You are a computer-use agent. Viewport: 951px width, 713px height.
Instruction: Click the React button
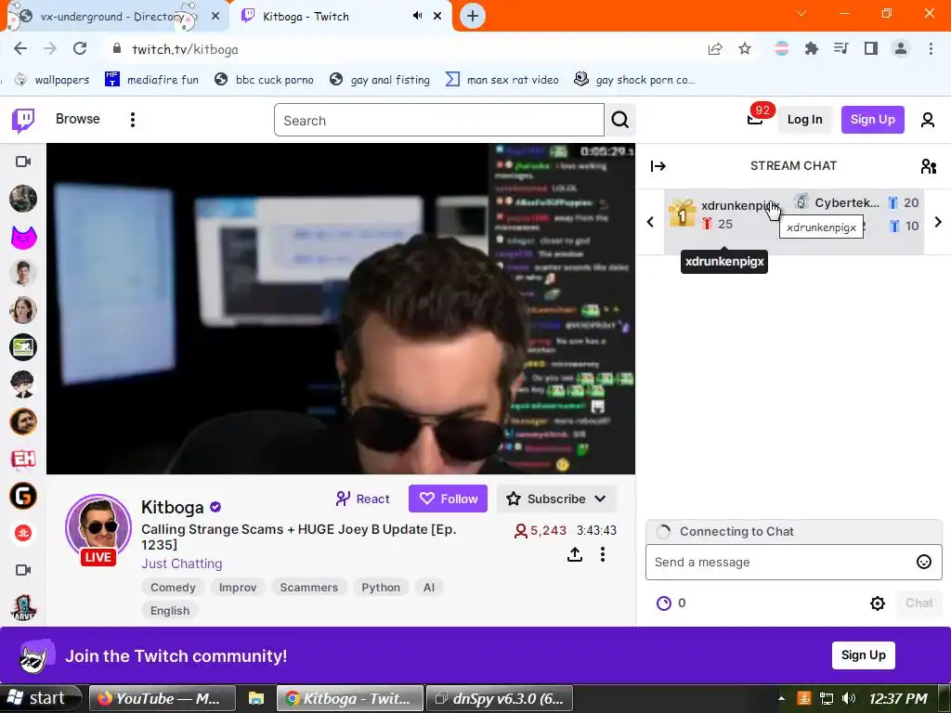(363, 499)
